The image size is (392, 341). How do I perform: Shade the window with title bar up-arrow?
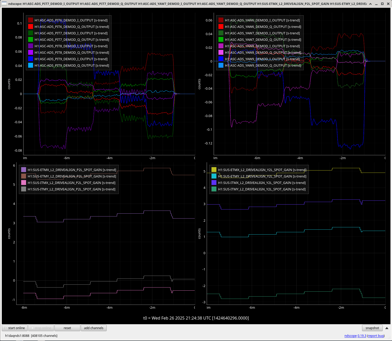click(371, 4)
